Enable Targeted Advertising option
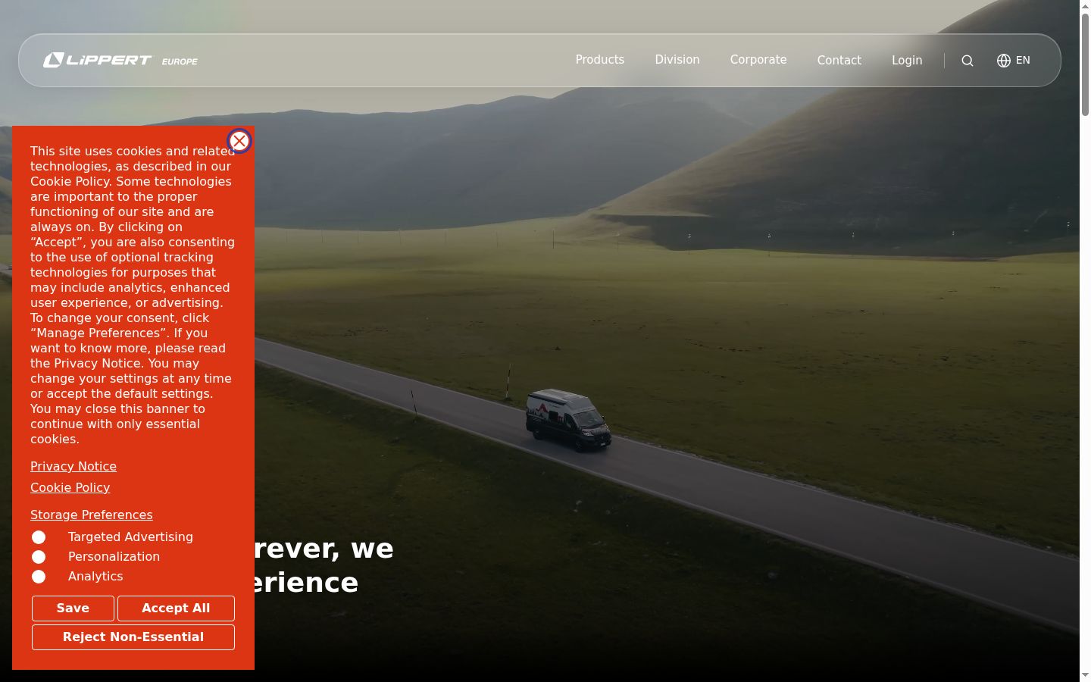 coord(39,537)
